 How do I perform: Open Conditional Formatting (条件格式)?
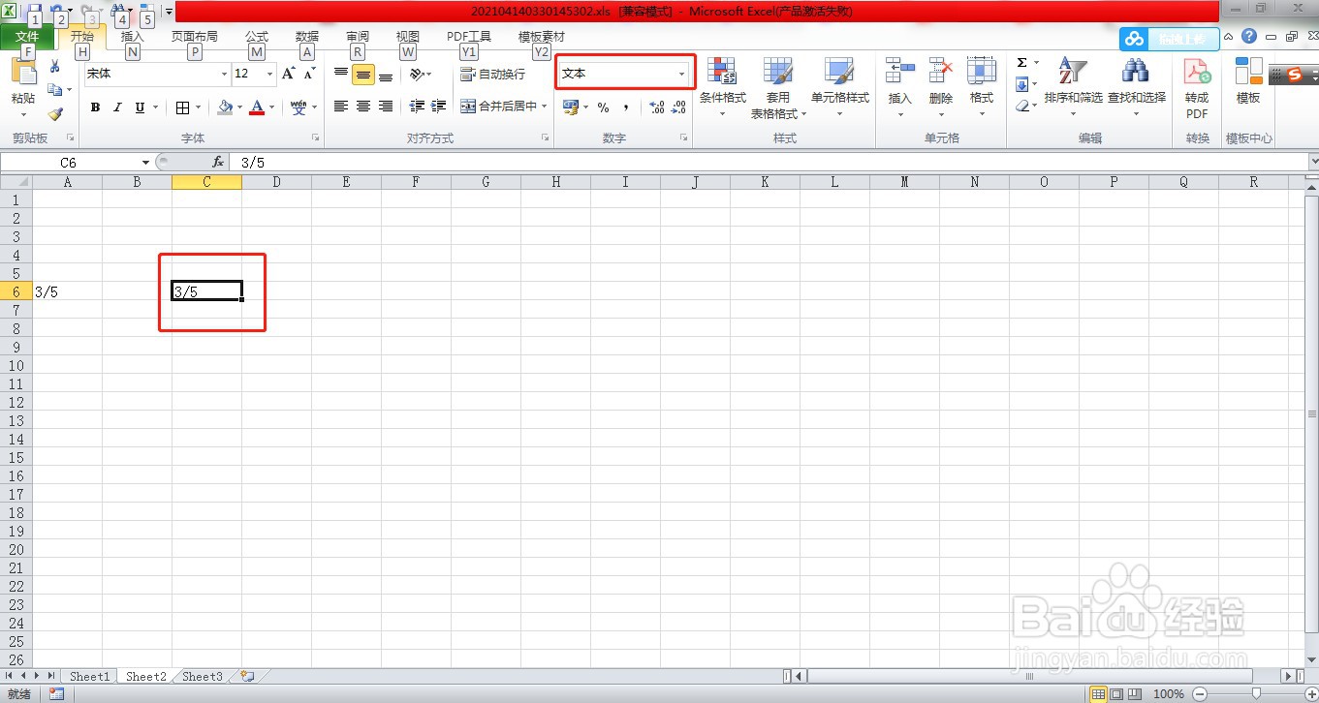(x=723, y=87)
